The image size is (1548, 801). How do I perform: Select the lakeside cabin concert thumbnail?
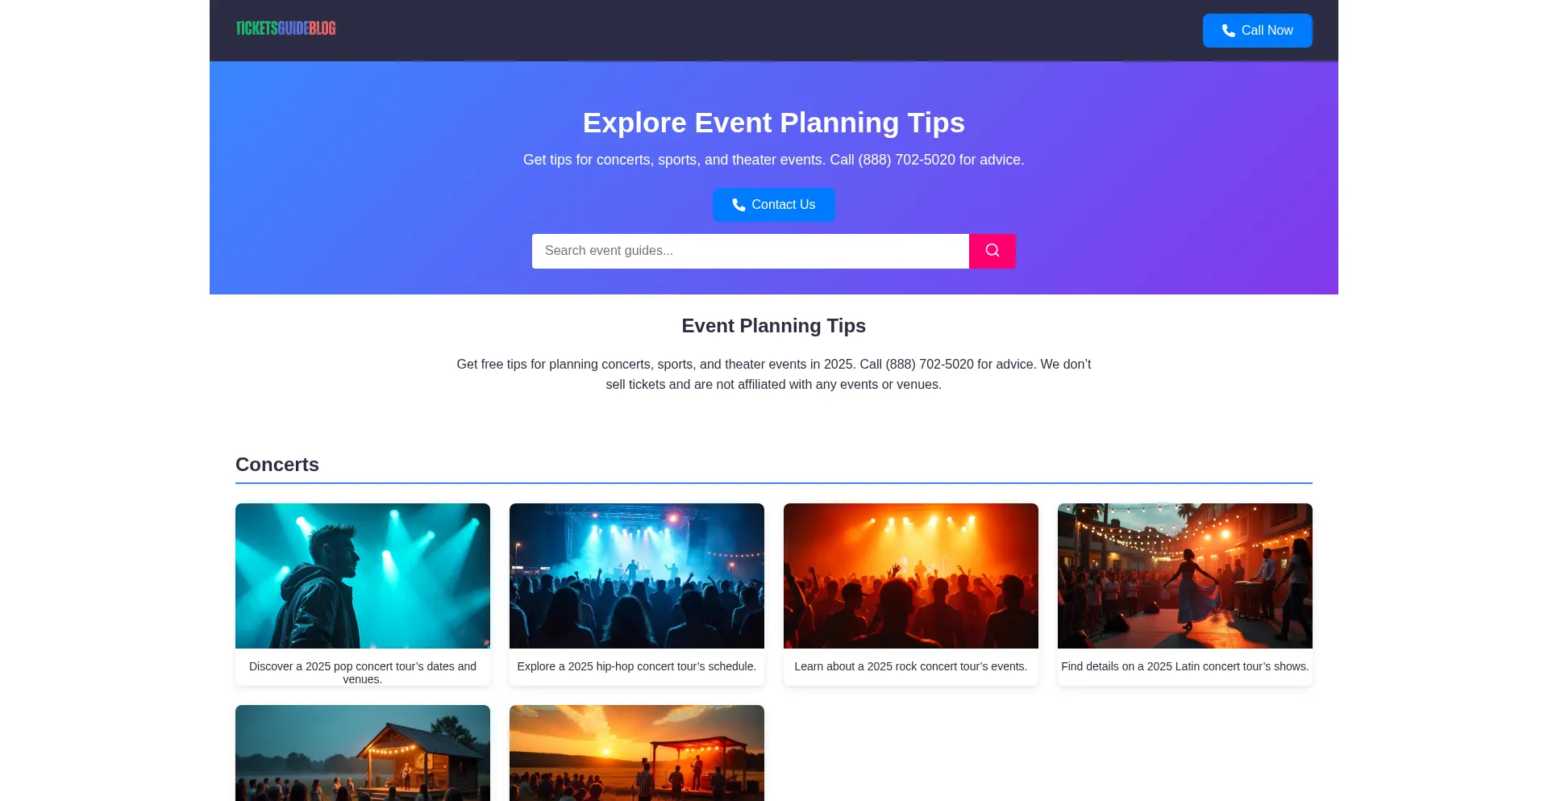pyautogui.click(x=363, y=753)
